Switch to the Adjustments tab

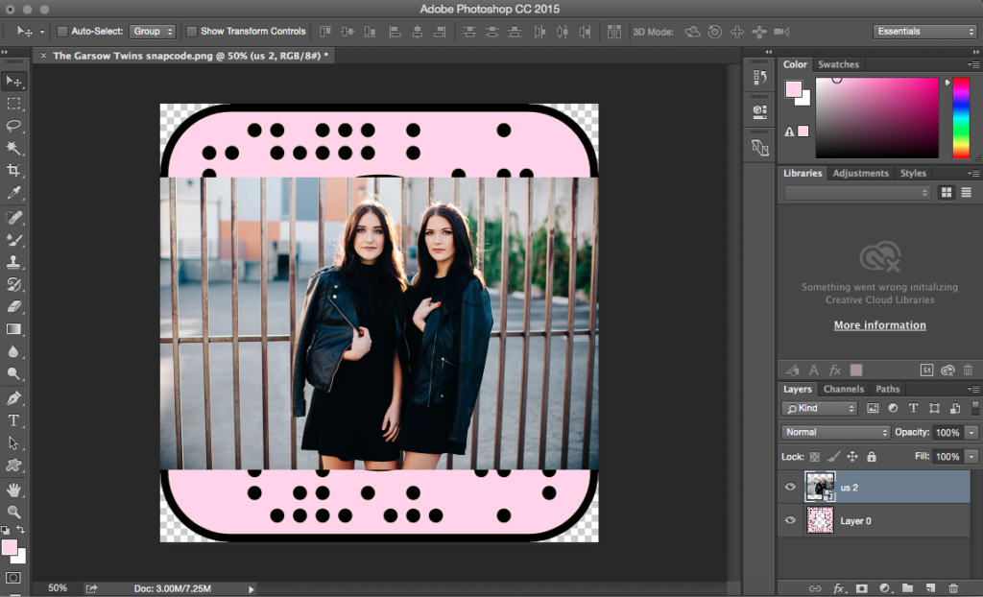click(861, 173)
